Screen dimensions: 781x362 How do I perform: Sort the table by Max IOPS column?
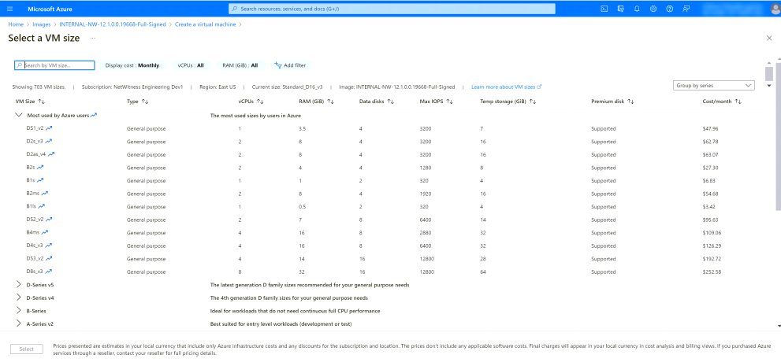click(x=437, y=102)
